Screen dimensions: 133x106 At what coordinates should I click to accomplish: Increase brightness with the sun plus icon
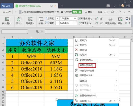(97, 23)
